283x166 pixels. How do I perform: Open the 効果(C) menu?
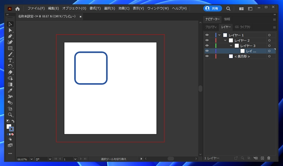click(124, 8)
